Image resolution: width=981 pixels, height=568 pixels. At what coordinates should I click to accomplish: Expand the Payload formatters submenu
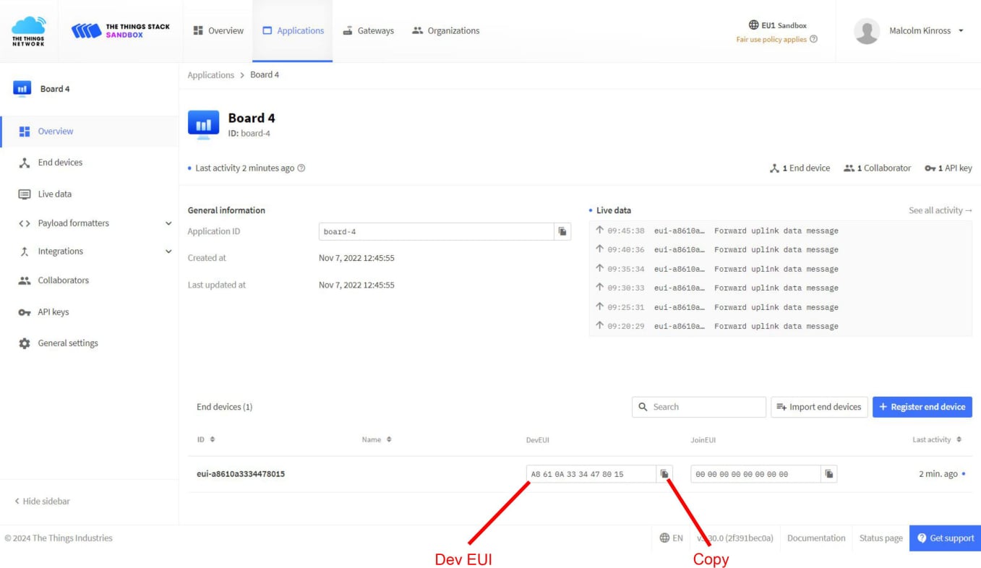pos(168,223)
